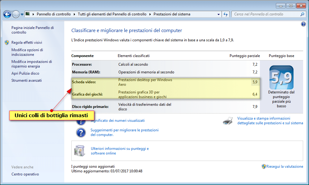Click the Cerca nel Pannello di controllo field
The height and width of the screenshot is (185, 309).
pyautogui.click(x=266, y=14)
